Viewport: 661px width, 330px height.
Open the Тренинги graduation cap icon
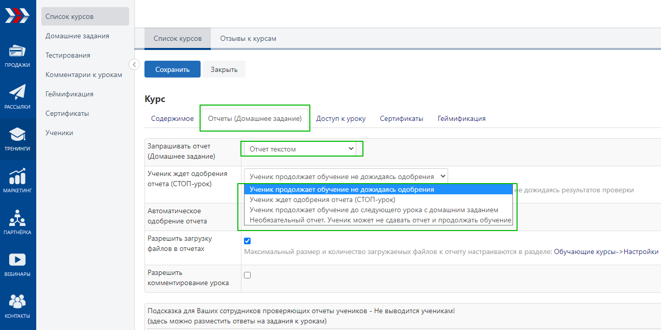pos(17,135)
